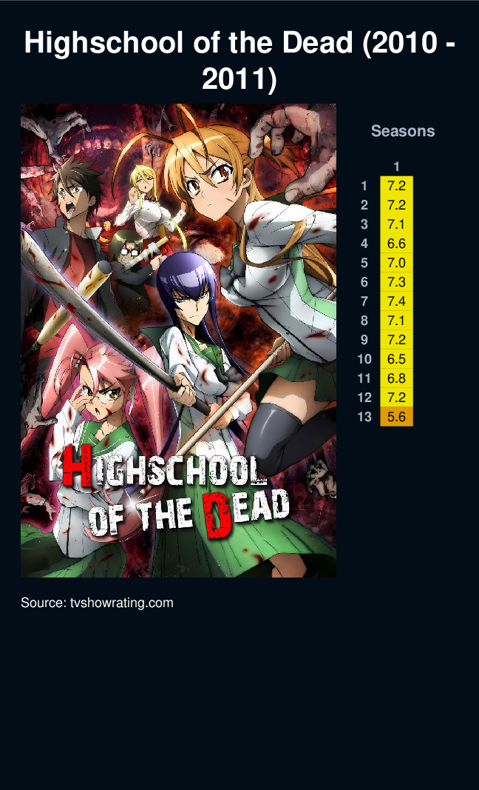Click the episode 7 row number

point(364,301)
